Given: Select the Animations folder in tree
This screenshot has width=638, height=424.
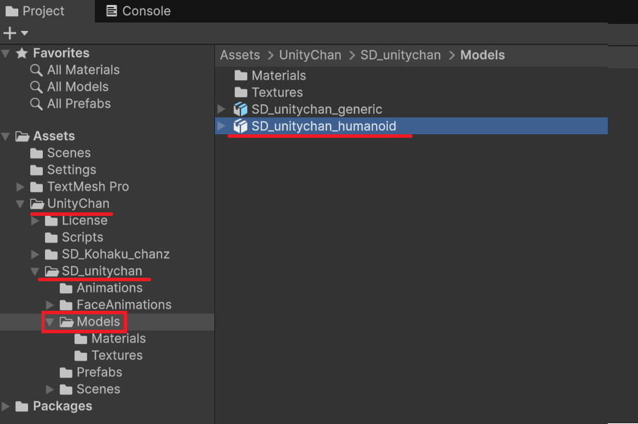Looking at the screenshot, I should [109, 288].
